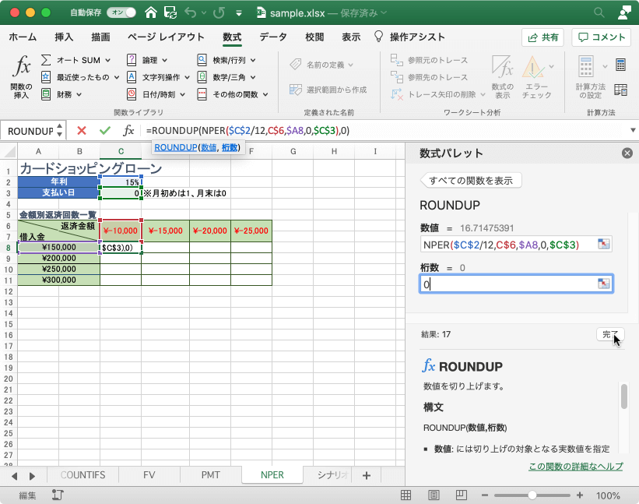
Task: Open file name saved-status dropdown chevron
Action: click(384, 13)
